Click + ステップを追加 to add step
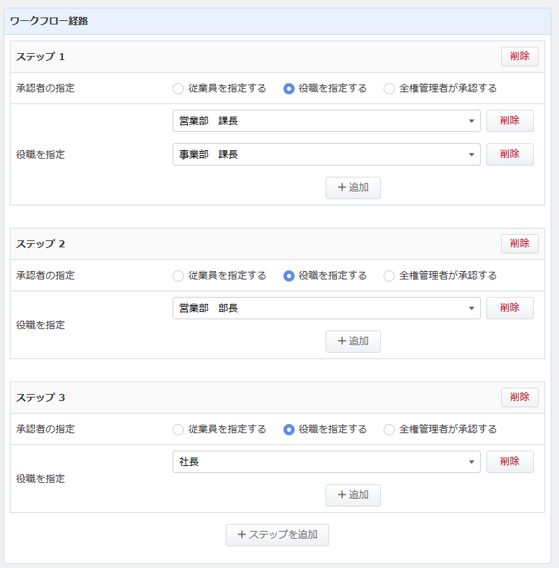 pyautogui.click(x=277, y=535)
